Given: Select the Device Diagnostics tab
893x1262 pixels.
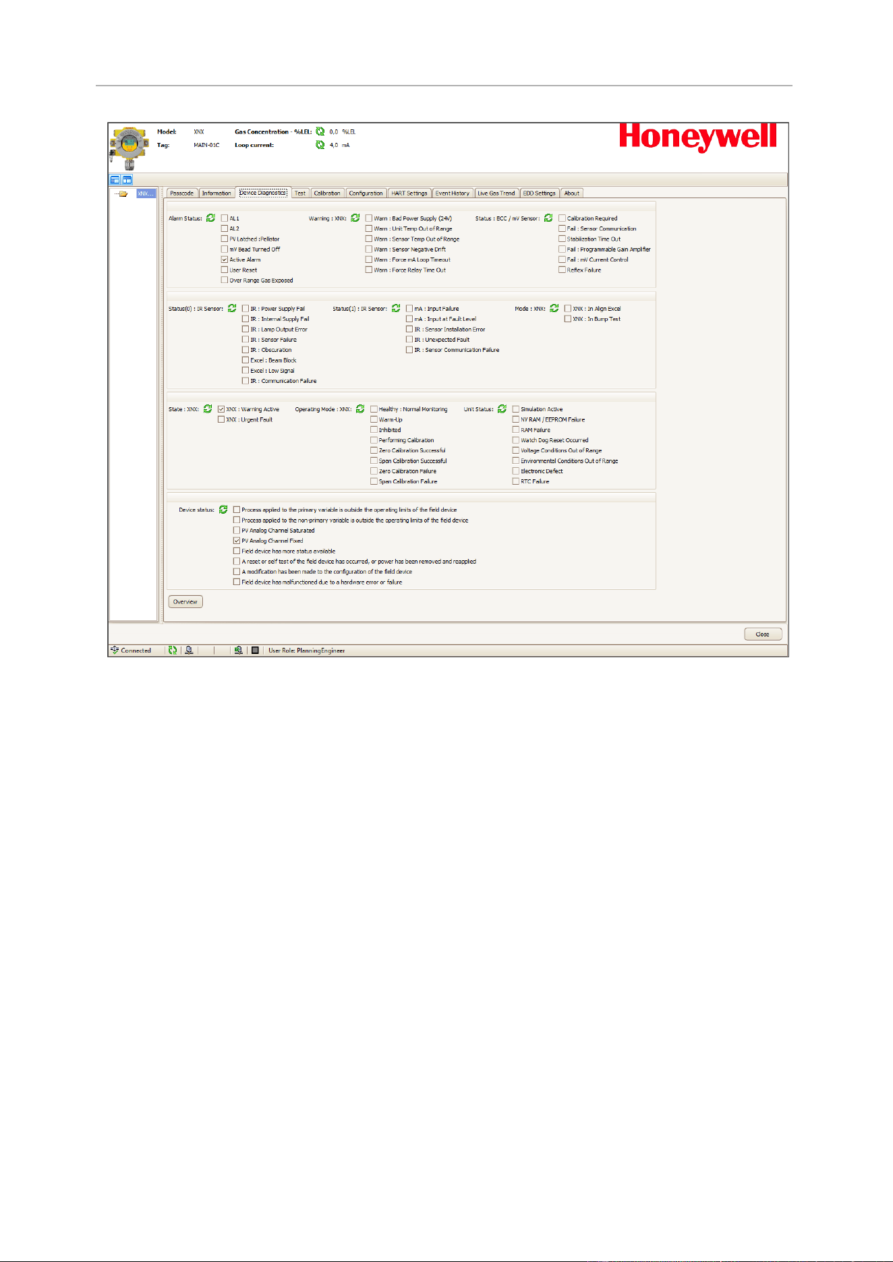Looking at the screenshot, I should (x=263, y=193).
